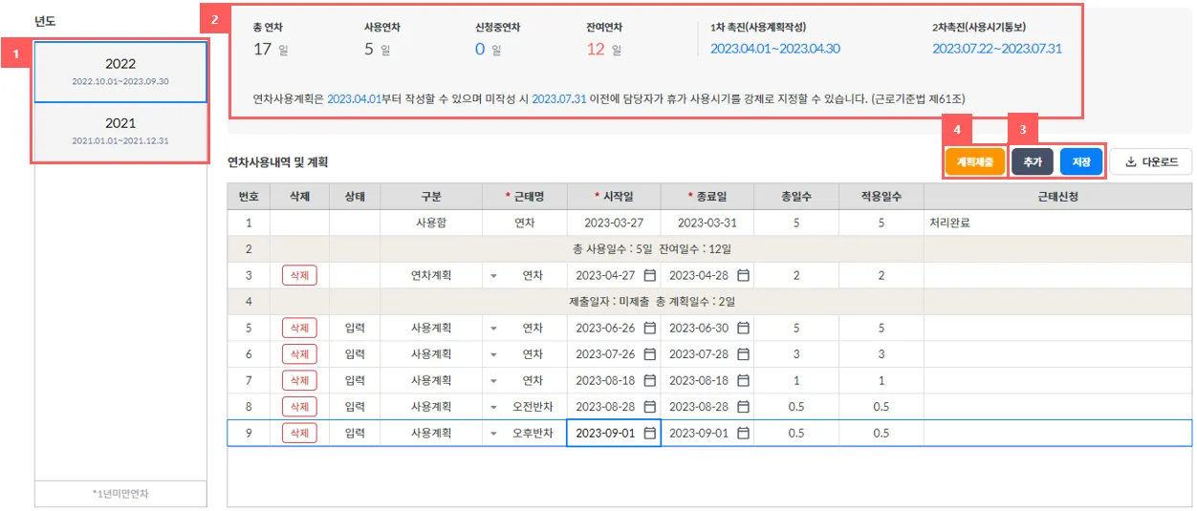Click 처리완료 cell in row 1

(1057, 223)
